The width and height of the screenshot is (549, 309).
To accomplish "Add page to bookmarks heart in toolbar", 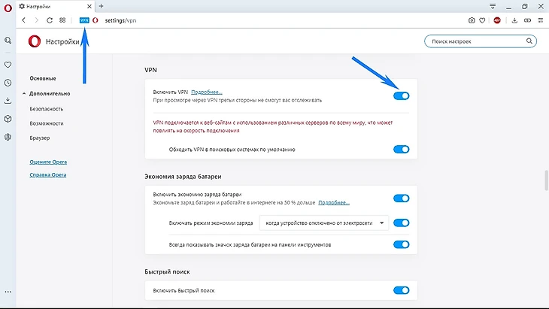I will [x=482, y=20].
